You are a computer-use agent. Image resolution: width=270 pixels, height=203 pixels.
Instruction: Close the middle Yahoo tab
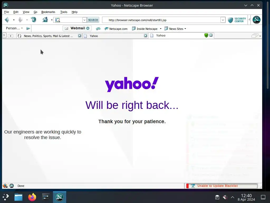coord(146,36)
